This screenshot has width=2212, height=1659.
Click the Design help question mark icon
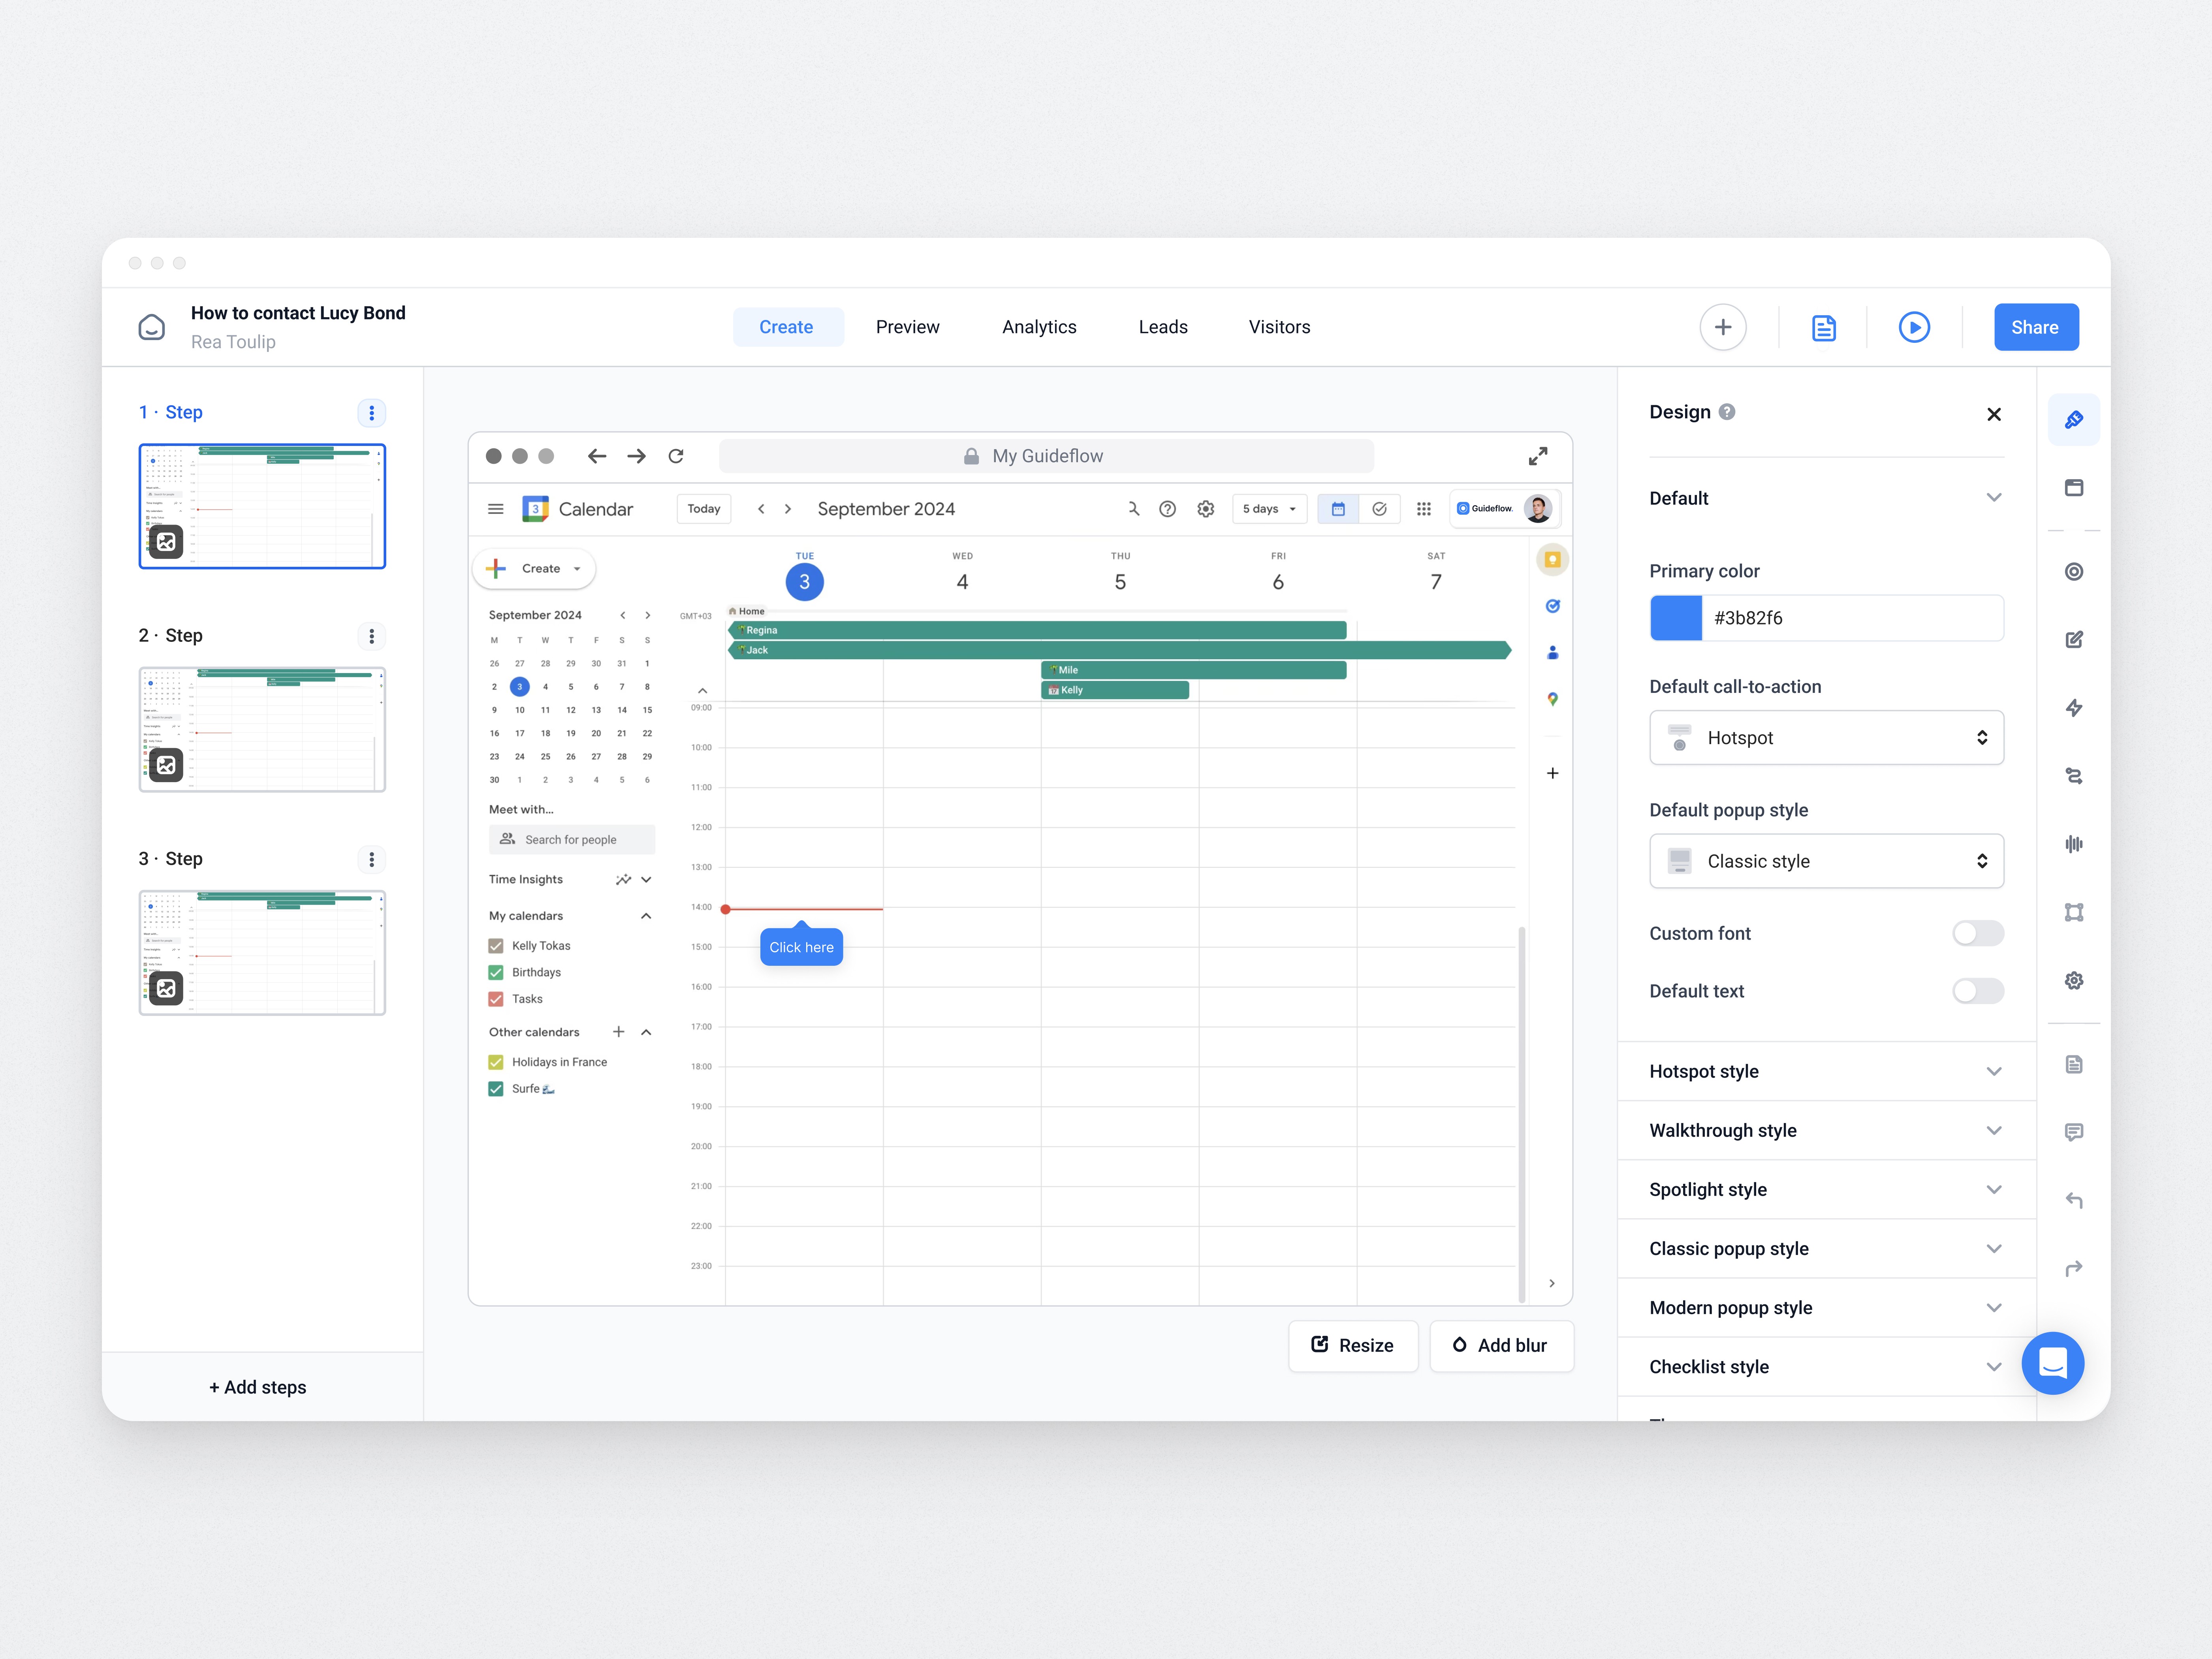tap(1726, 412)
